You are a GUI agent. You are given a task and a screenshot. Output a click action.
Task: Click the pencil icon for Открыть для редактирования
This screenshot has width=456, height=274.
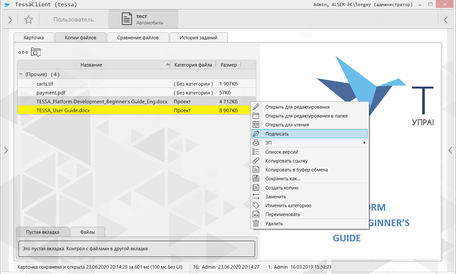tap(256, 107)
